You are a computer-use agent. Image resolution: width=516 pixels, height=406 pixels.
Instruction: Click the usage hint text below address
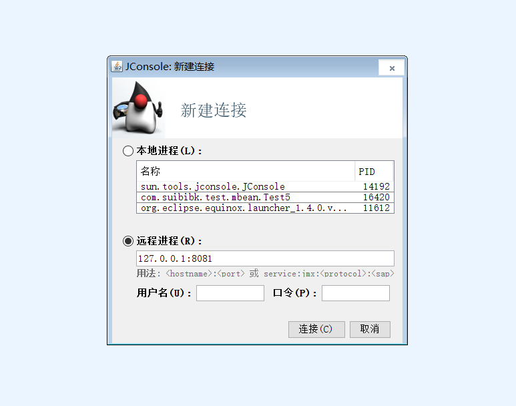click(265, 274)
